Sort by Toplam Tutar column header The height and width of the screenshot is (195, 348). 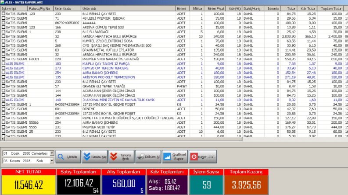pyautogui.click(x=330, y=8)
